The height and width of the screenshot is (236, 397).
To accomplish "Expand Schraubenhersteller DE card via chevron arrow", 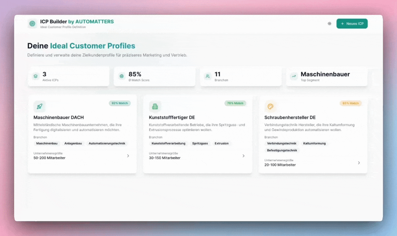I will pyautogui.click(x=359, y=163).
